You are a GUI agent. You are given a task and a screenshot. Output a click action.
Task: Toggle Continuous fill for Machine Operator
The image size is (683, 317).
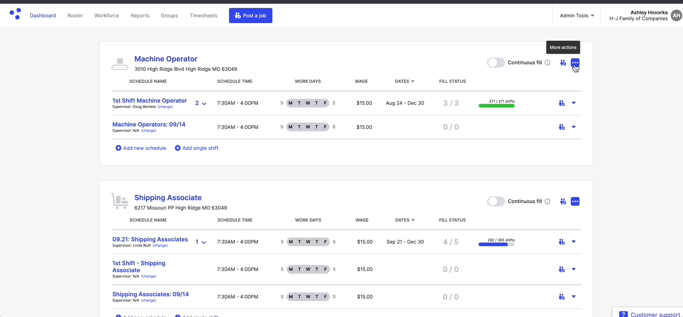coord(496,63)
